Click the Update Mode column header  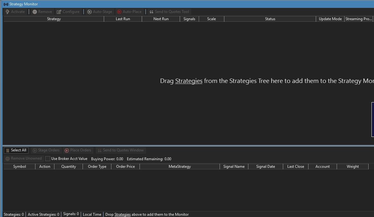pyautogui.click(x=330, y=19)
